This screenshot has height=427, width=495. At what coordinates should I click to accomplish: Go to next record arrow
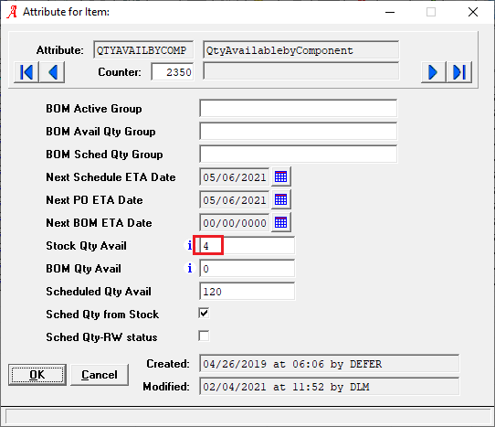[x=434, y=72]
